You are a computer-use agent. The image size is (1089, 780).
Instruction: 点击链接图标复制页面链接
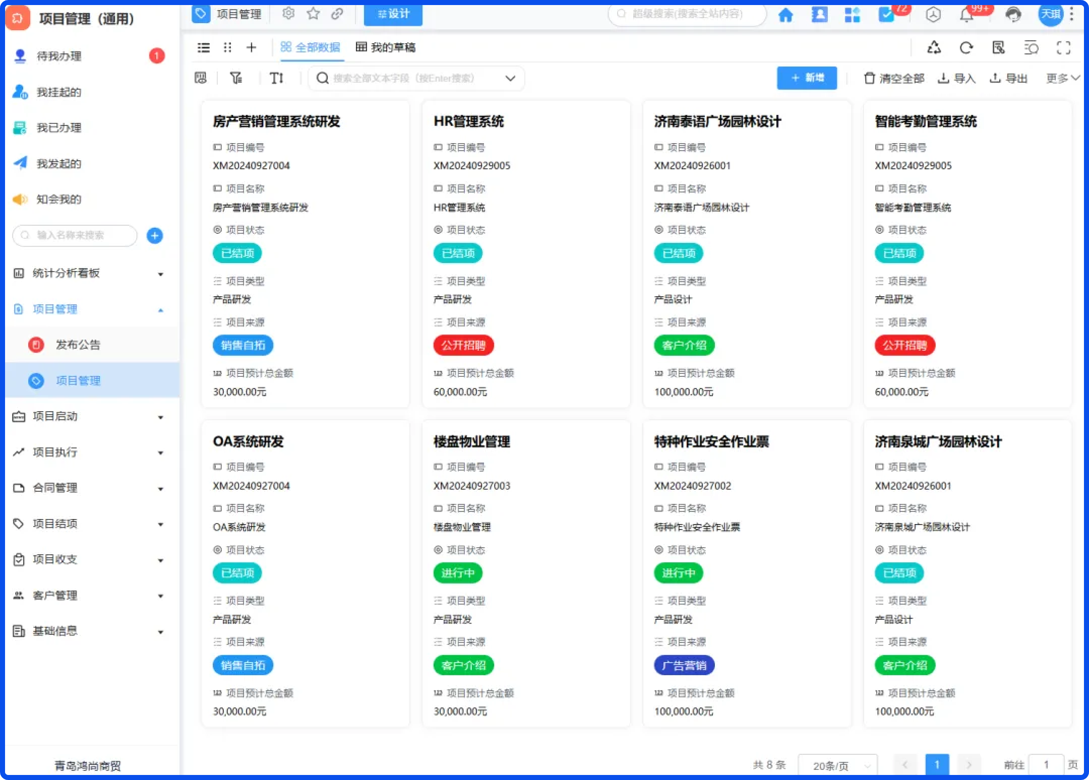tap(336, 14)
